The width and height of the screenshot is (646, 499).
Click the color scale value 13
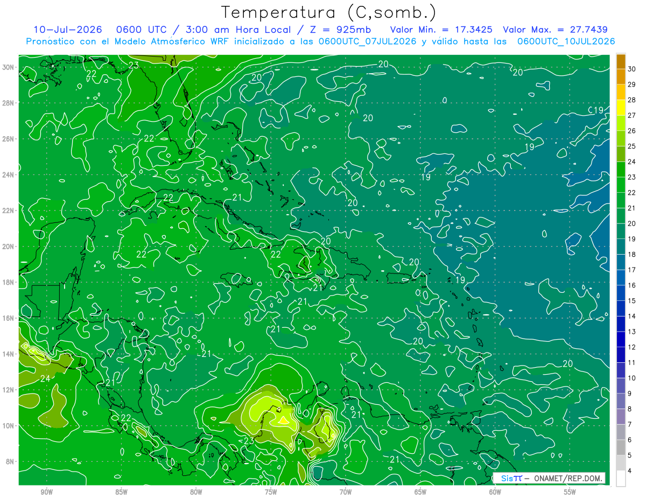point(632,332)
